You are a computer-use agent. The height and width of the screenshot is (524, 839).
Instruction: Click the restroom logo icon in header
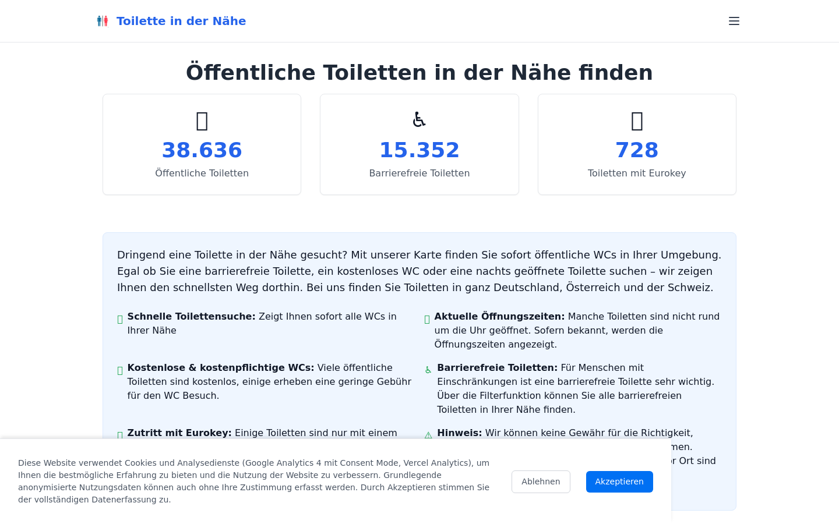pyautogui.click(x=103, y=21)
